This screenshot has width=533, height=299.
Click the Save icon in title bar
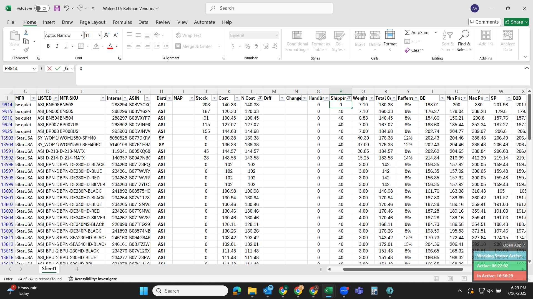(x=57, y=8)
